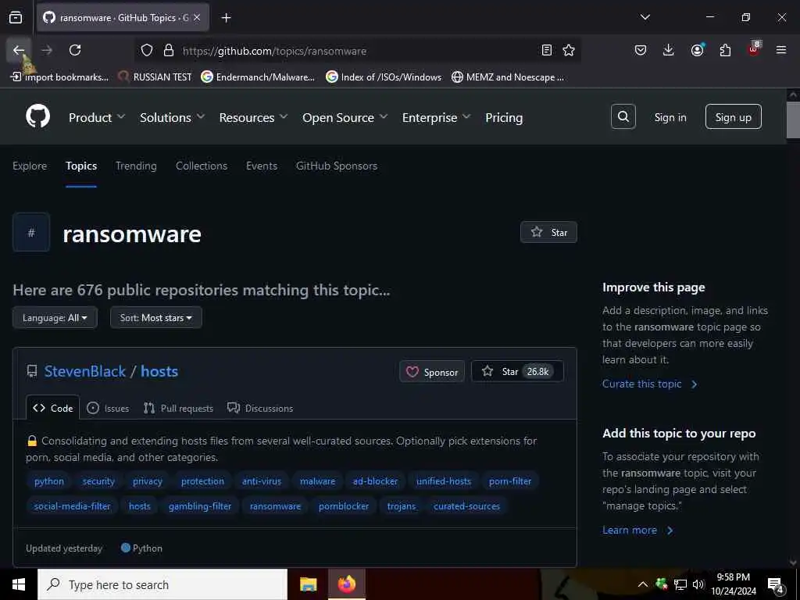Click the hash topic icon beside ransomware
Screen dimensions: 800x600
tap(31, 233)
